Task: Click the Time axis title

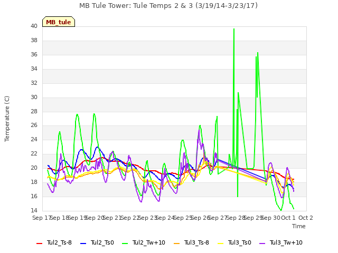Action: [x=299, y=226]
